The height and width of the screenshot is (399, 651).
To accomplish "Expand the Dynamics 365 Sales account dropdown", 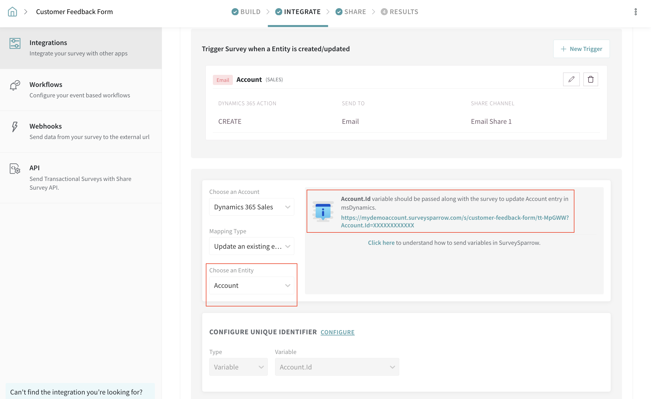I will tap(251, 207).
